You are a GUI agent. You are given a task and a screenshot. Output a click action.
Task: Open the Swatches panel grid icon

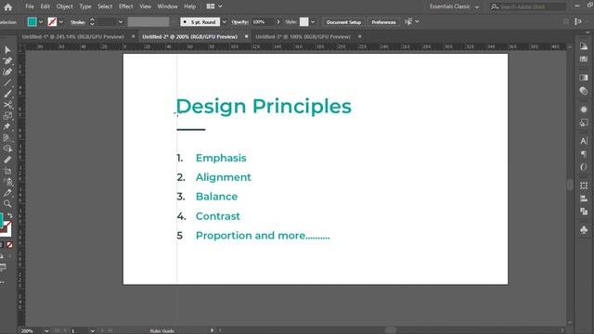click(x=584, y=59)
